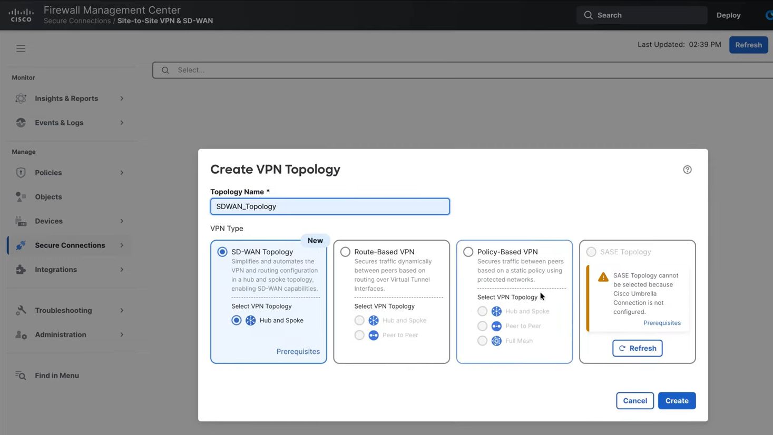Click the Topology Name input field
This screenshot has width=773, height=435.
click(330, 206)
